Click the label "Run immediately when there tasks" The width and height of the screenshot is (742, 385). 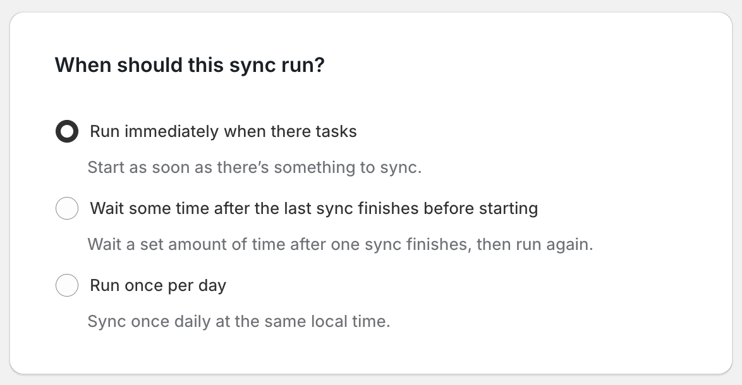pos(224,131)
